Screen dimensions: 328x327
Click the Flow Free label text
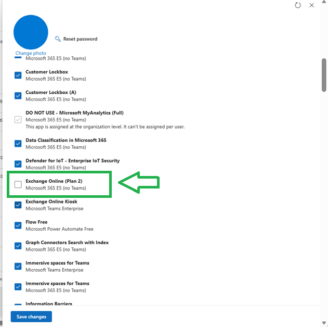36,222
